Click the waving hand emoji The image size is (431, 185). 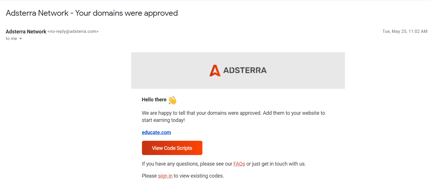pos(172,100)
